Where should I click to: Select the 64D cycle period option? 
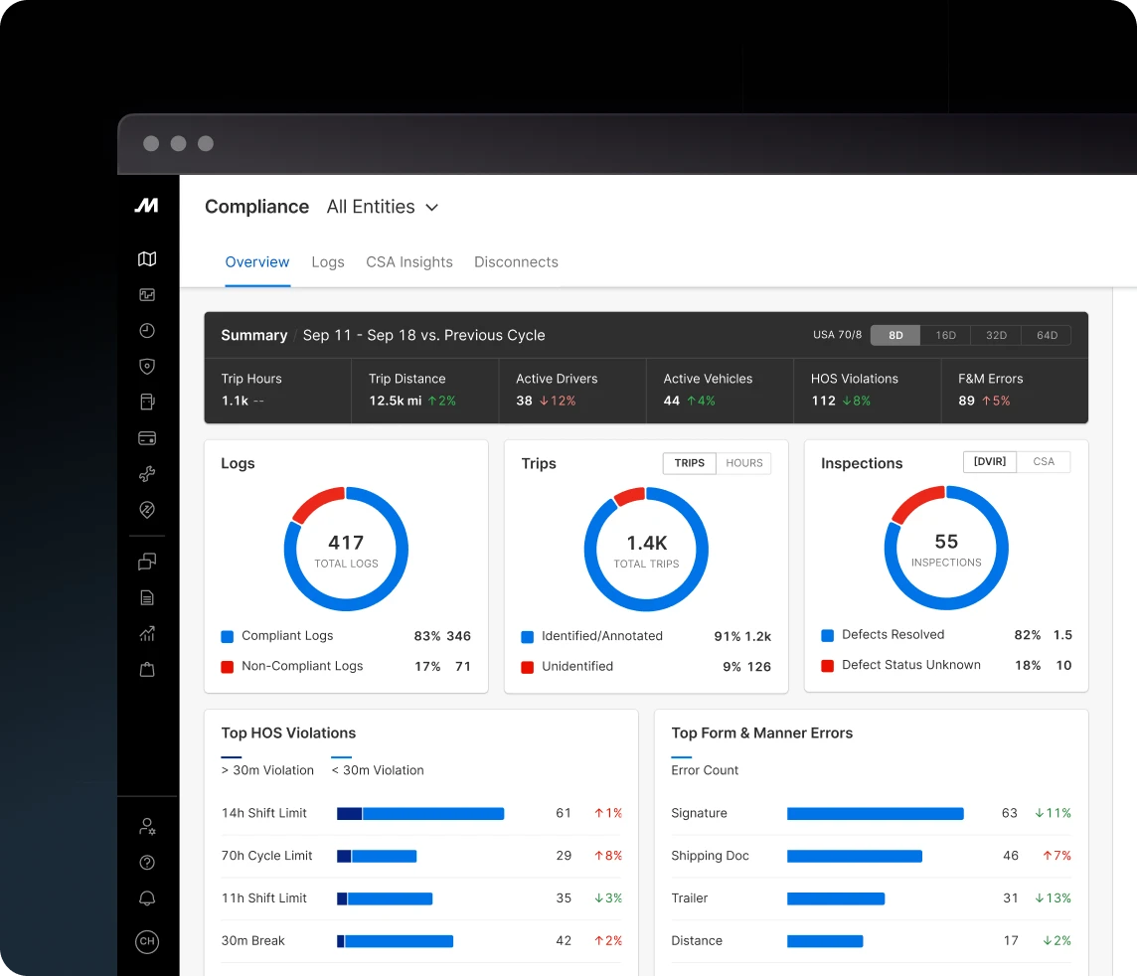tap(1047, 336)
